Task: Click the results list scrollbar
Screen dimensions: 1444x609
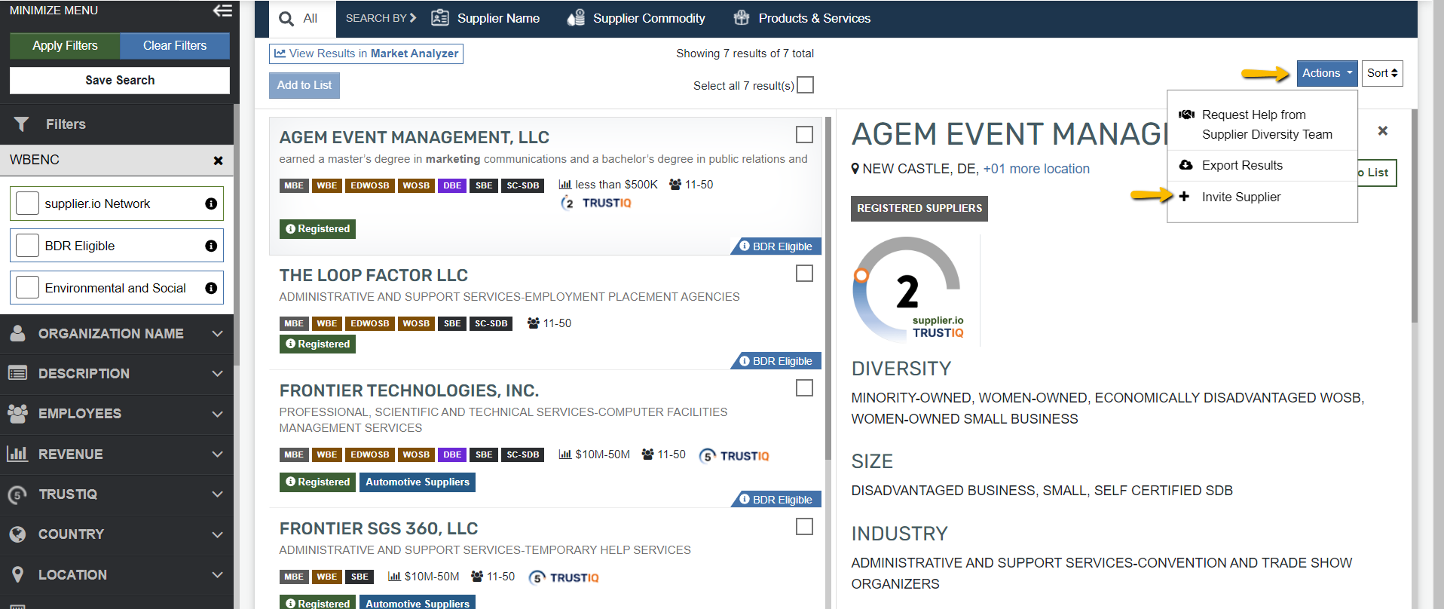Action: coord(828,286)
